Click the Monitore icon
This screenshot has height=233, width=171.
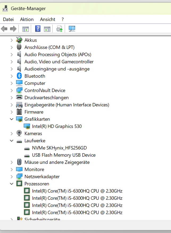19,169
